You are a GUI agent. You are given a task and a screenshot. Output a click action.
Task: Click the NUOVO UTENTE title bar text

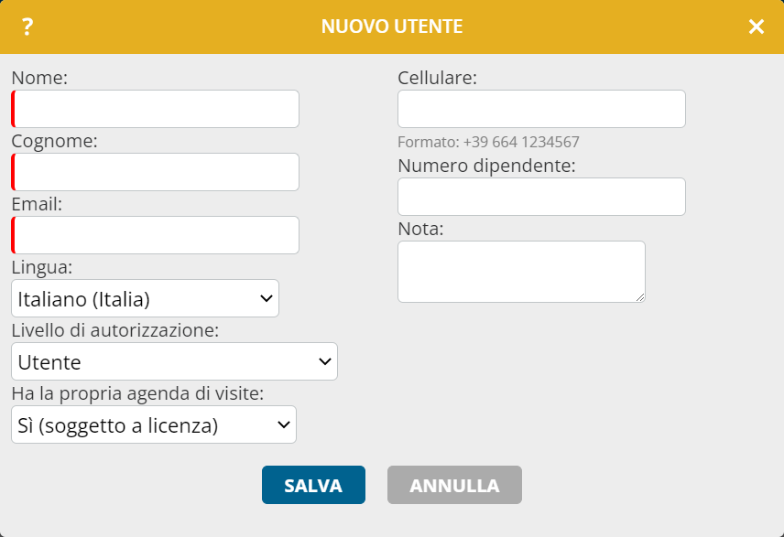392,27
